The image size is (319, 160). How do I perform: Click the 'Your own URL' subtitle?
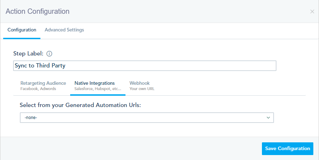click(x=142, y=89)
